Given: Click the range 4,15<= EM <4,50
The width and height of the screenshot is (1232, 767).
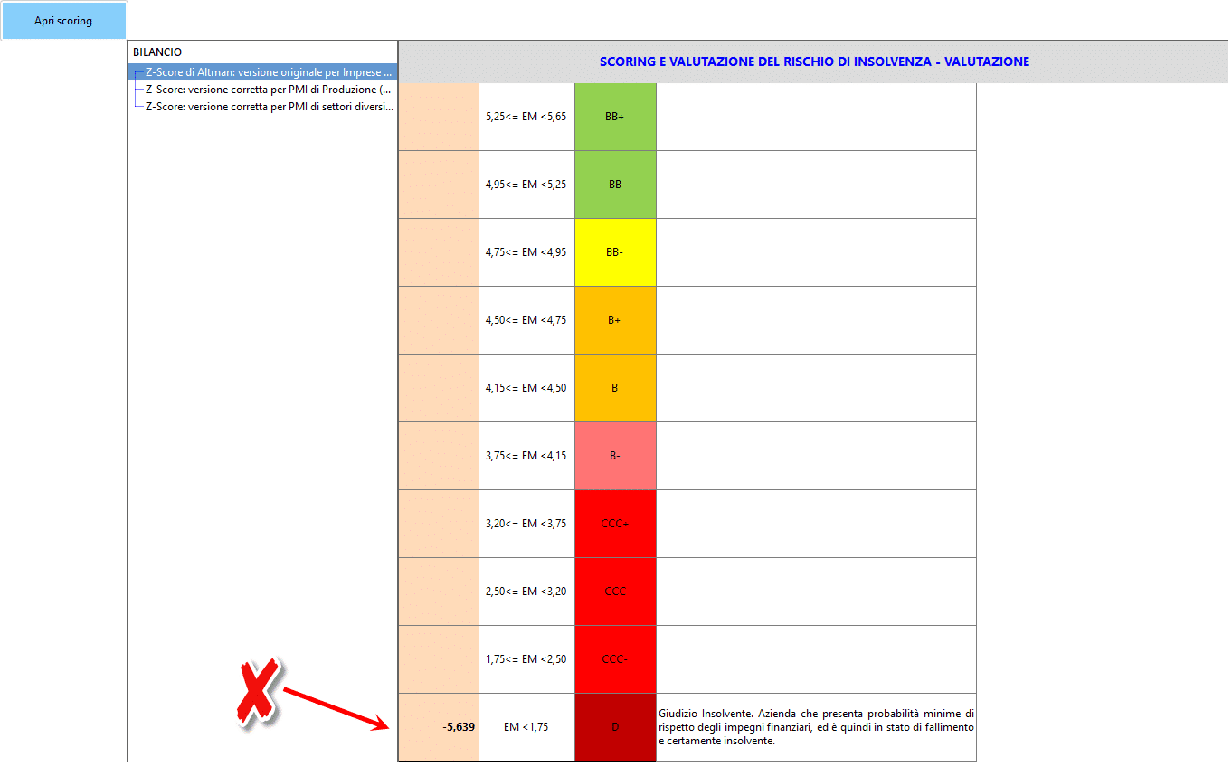Looking at the screenshot, I should tap(526, 388).
